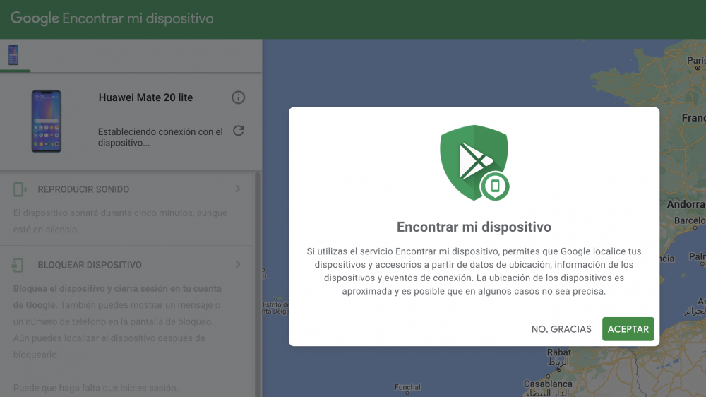Click 'Puede que haga falta que inicies sesión' text

point(95,388)
